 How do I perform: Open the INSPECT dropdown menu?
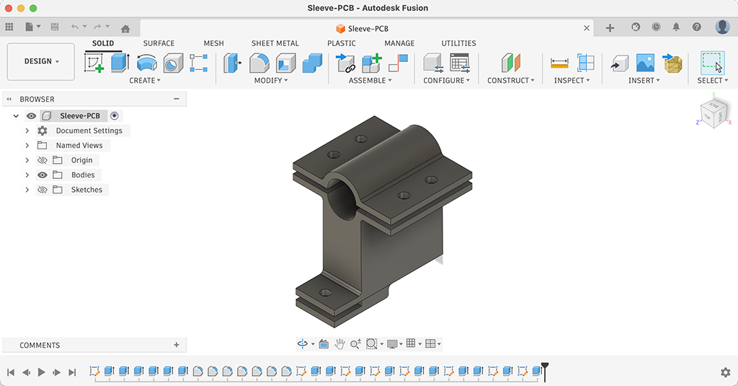coord(572,81)
